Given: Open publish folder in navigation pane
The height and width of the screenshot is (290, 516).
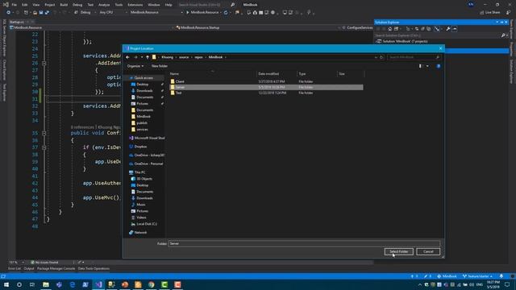Looking at the screenshot, I should tap(142, 123).
